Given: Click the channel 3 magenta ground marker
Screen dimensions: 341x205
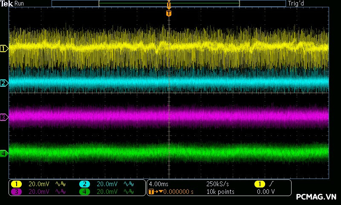Looking at the screenshot, I should (x=4, y=117).
